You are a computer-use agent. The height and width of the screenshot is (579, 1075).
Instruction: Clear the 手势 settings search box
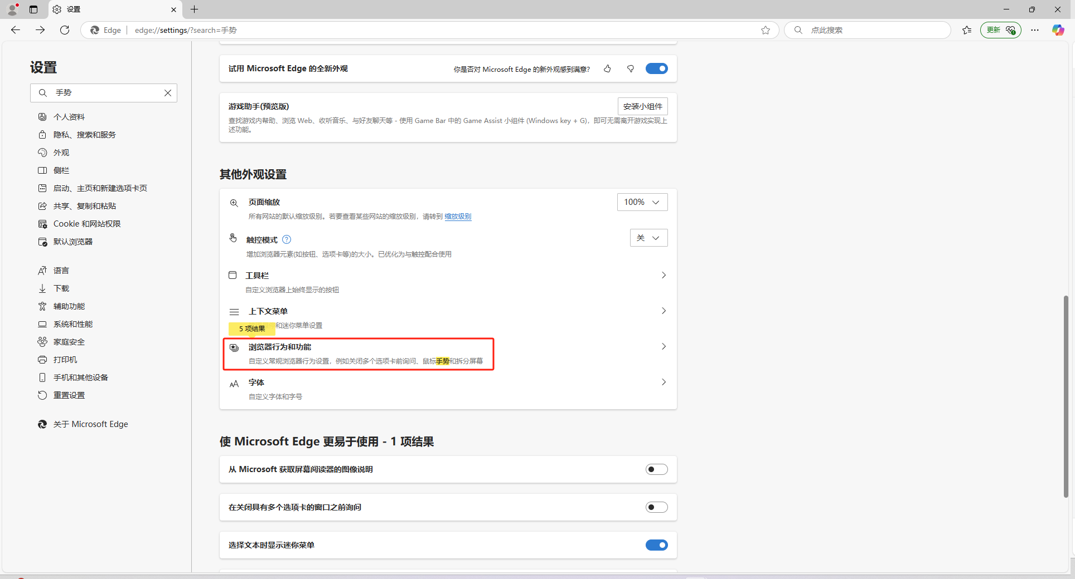(168, 93)
